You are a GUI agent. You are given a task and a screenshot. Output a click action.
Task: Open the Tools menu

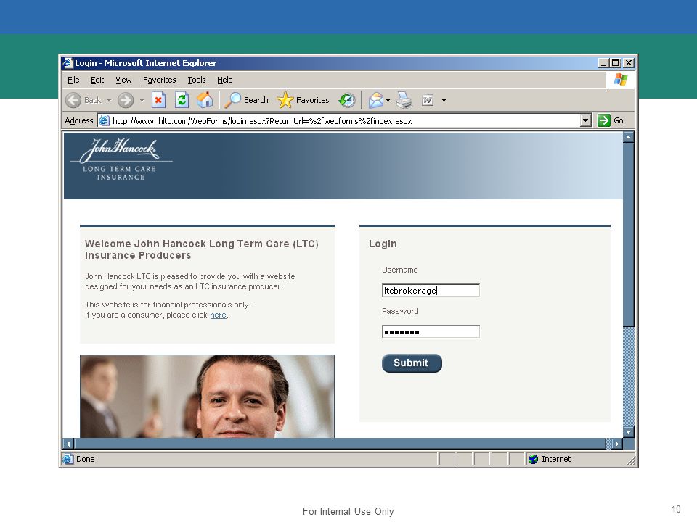point(197,80)
